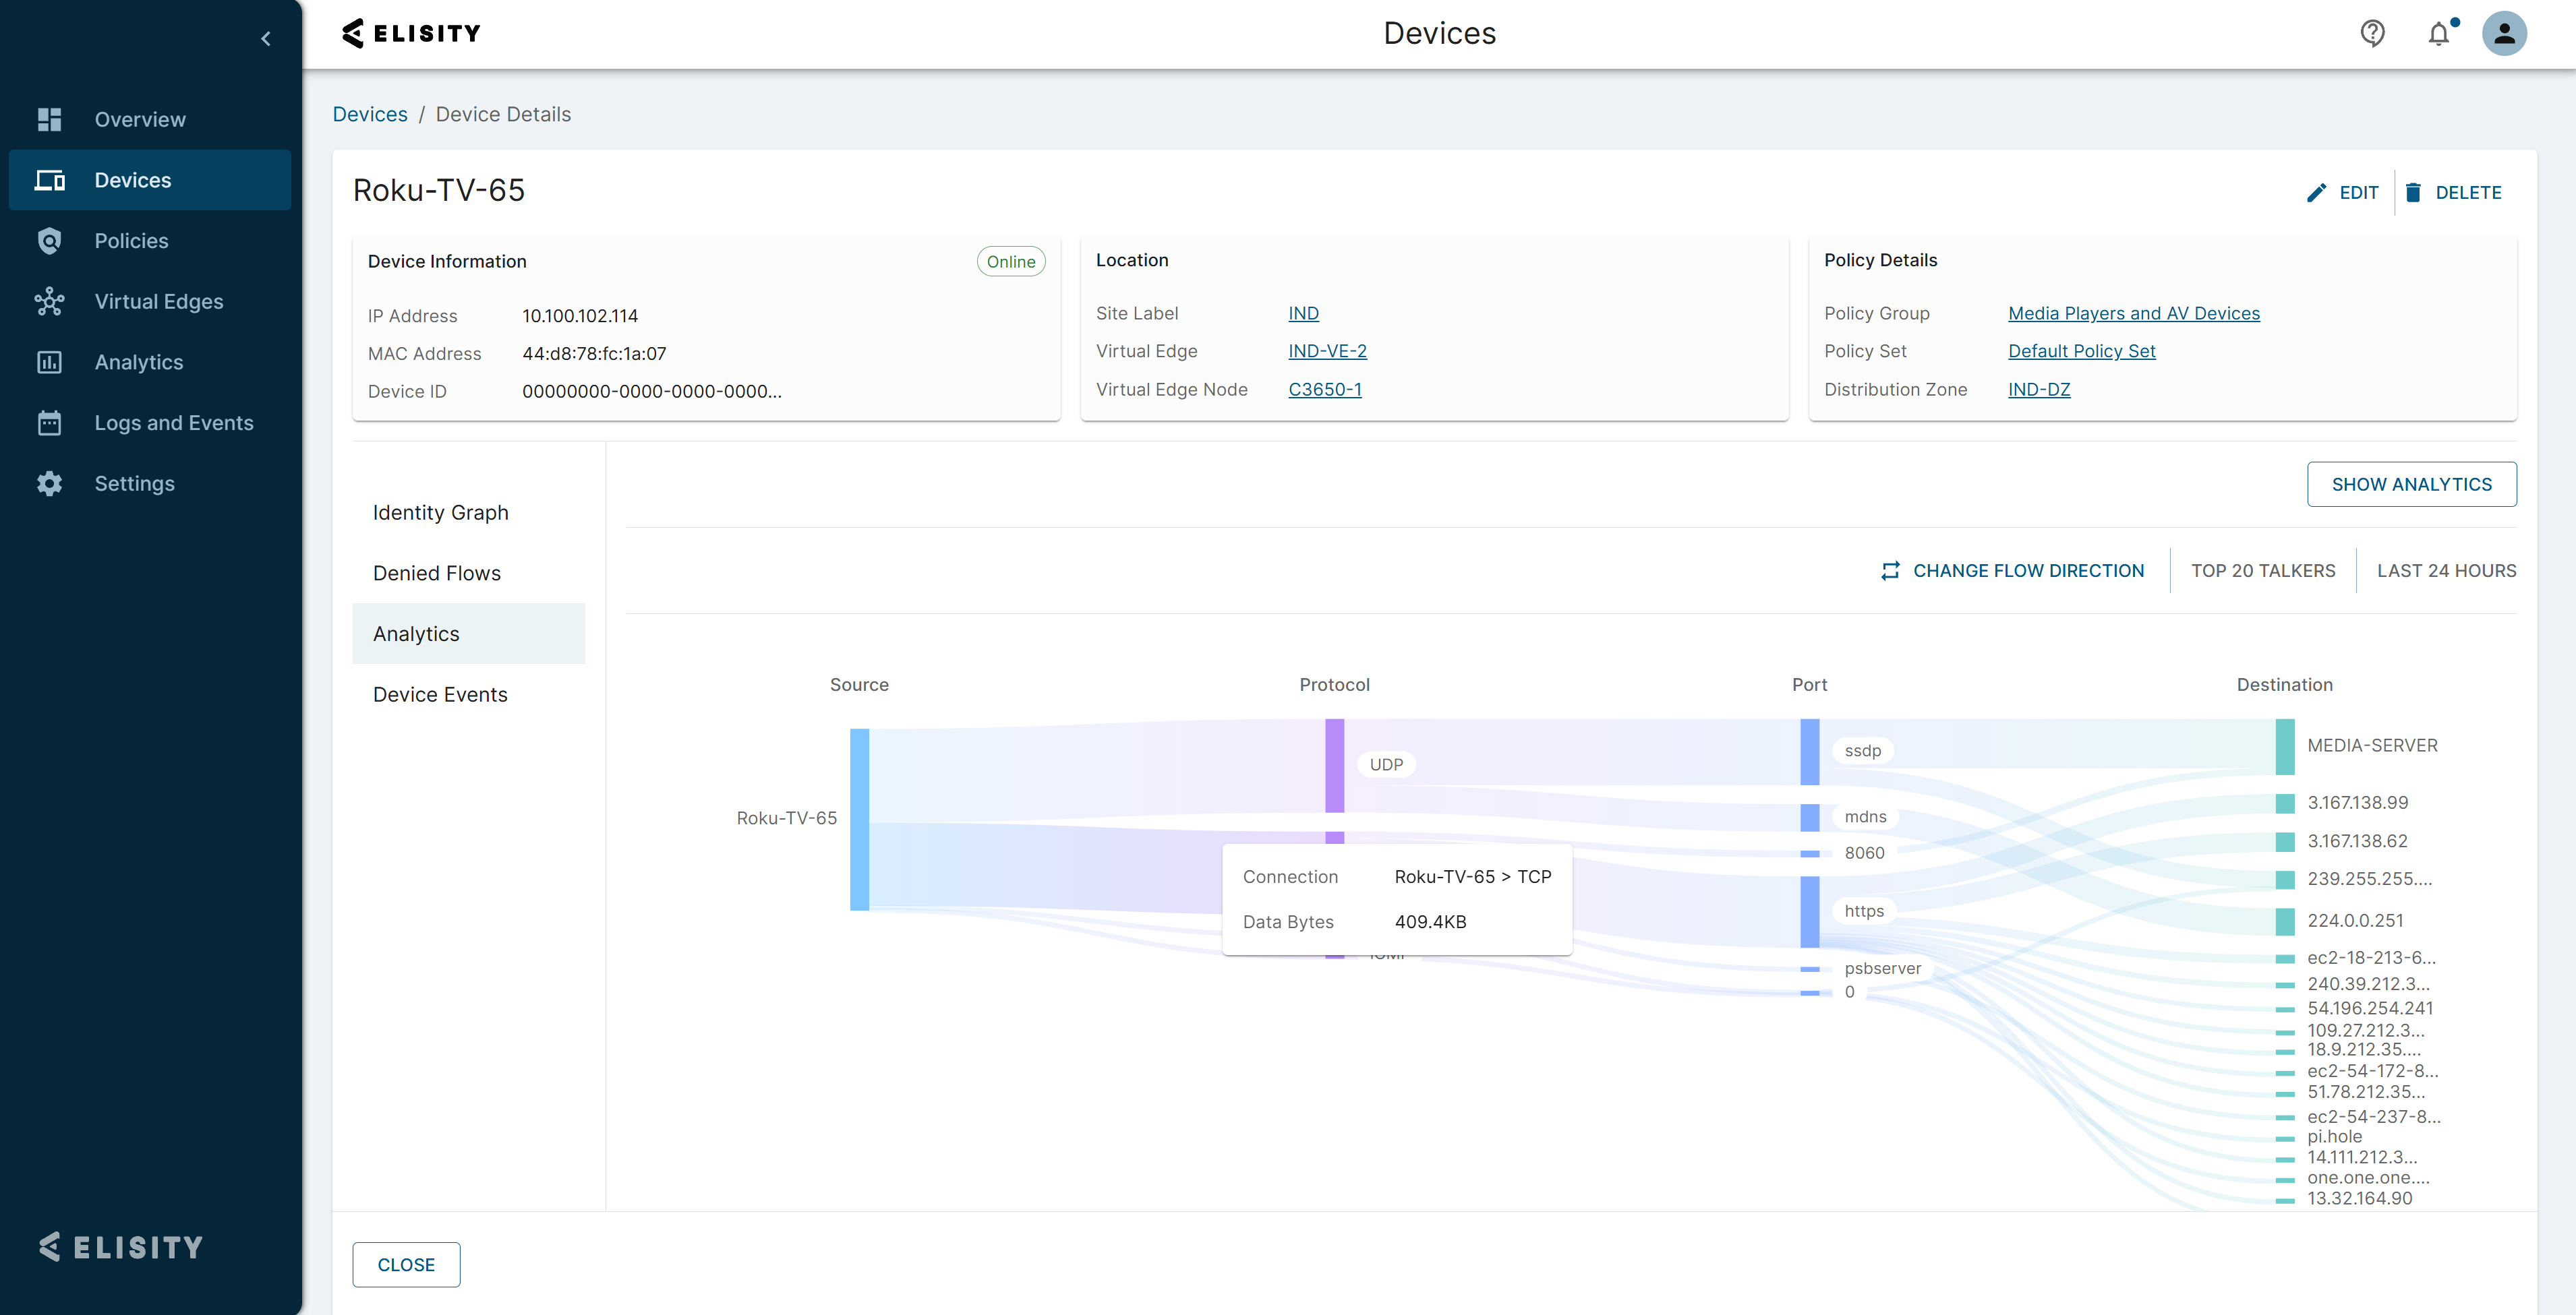
Task: Click the 3.167.138.62 destination
Action: (x=2357, y=841)
